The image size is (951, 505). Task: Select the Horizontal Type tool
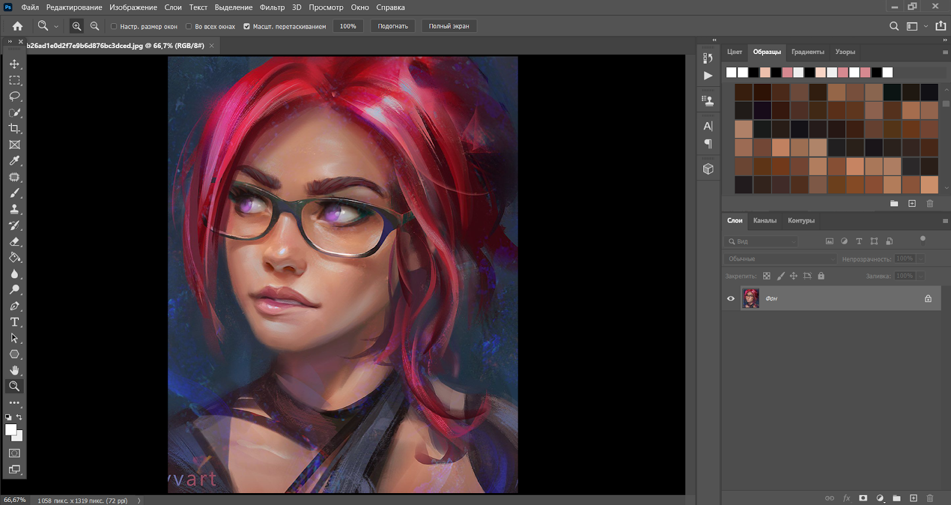pyautogui.click(x=14, y=322)
